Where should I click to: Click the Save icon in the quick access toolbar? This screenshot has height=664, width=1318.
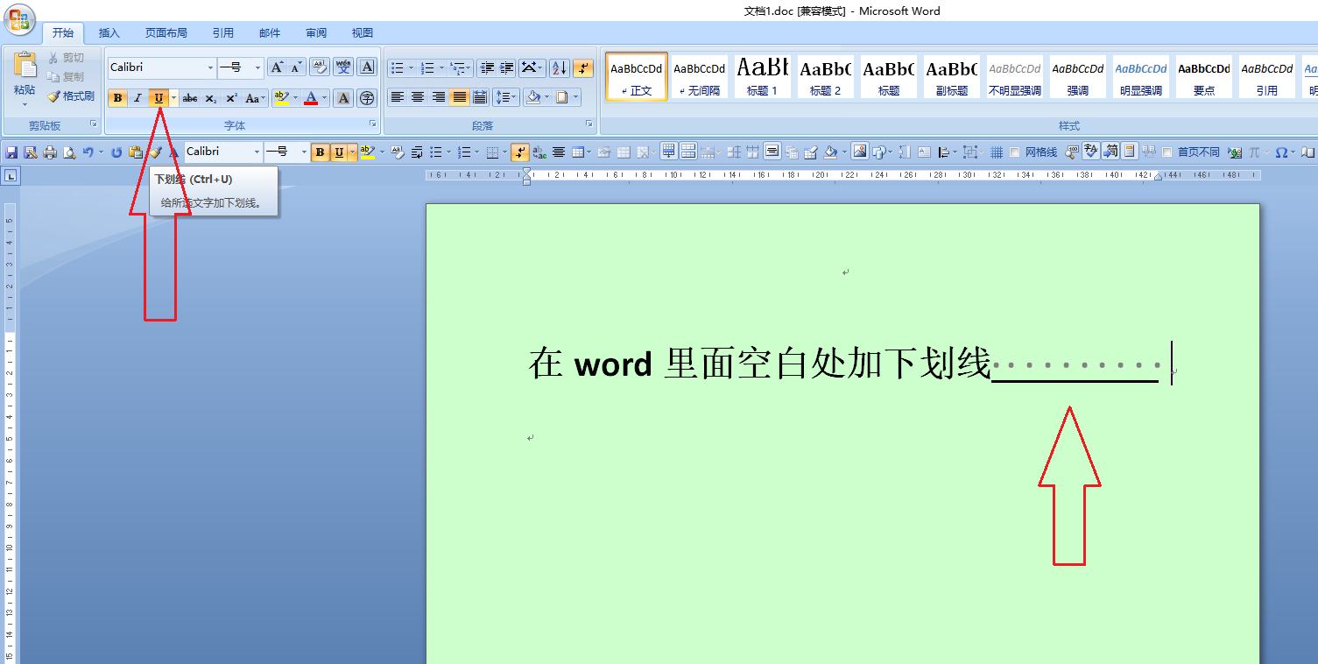(11, 152)
